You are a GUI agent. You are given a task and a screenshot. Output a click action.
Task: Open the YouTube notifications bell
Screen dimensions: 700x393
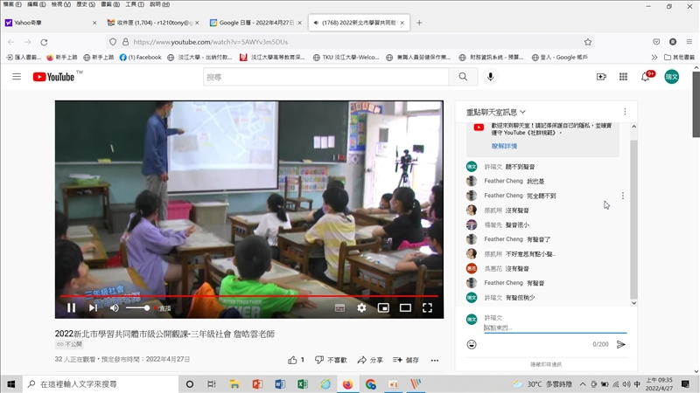pos(646,77)
